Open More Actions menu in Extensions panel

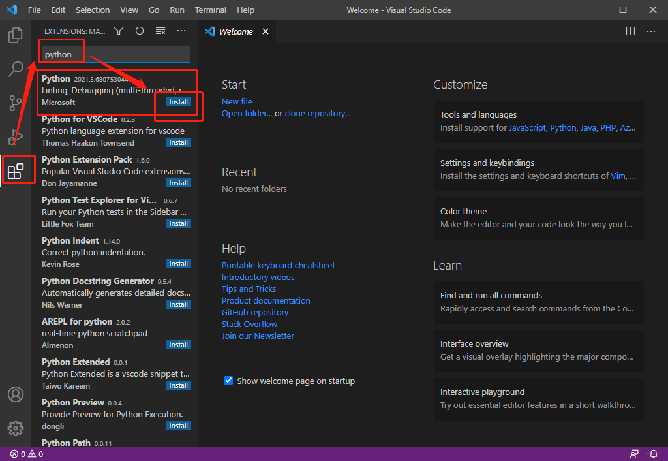click(x=181, y=30)
